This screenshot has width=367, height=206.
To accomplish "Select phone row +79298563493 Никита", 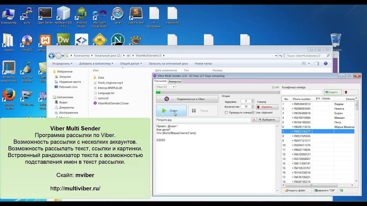I will point(318,109).
